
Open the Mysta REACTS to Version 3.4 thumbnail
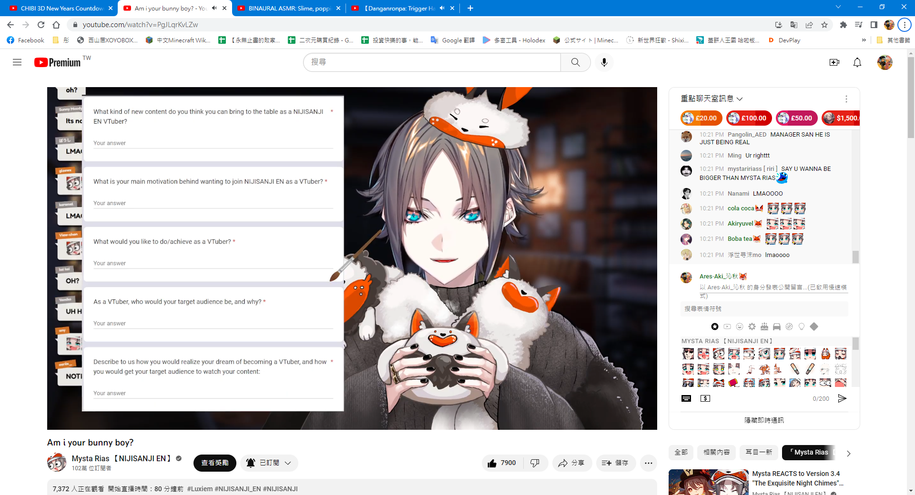click(708, 482)
